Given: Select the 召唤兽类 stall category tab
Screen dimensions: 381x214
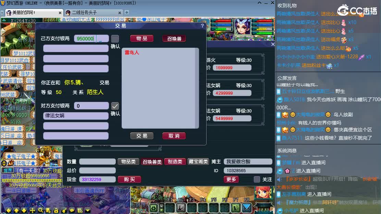Looking at the screenshot, I should coord(152,162).
